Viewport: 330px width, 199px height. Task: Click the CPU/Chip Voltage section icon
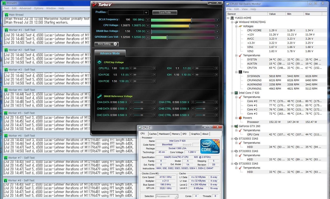[x=99, y=62]
